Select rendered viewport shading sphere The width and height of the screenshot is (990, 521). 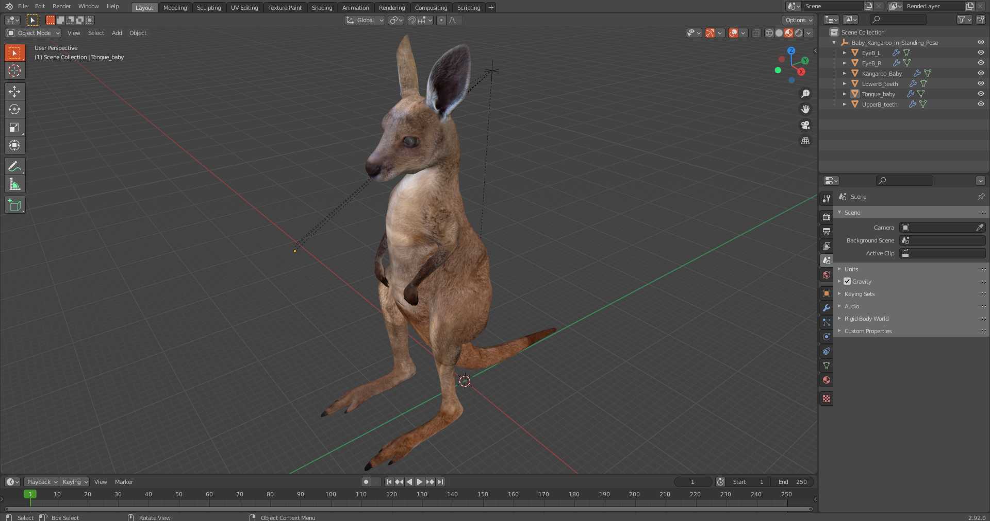pos(799,33)
